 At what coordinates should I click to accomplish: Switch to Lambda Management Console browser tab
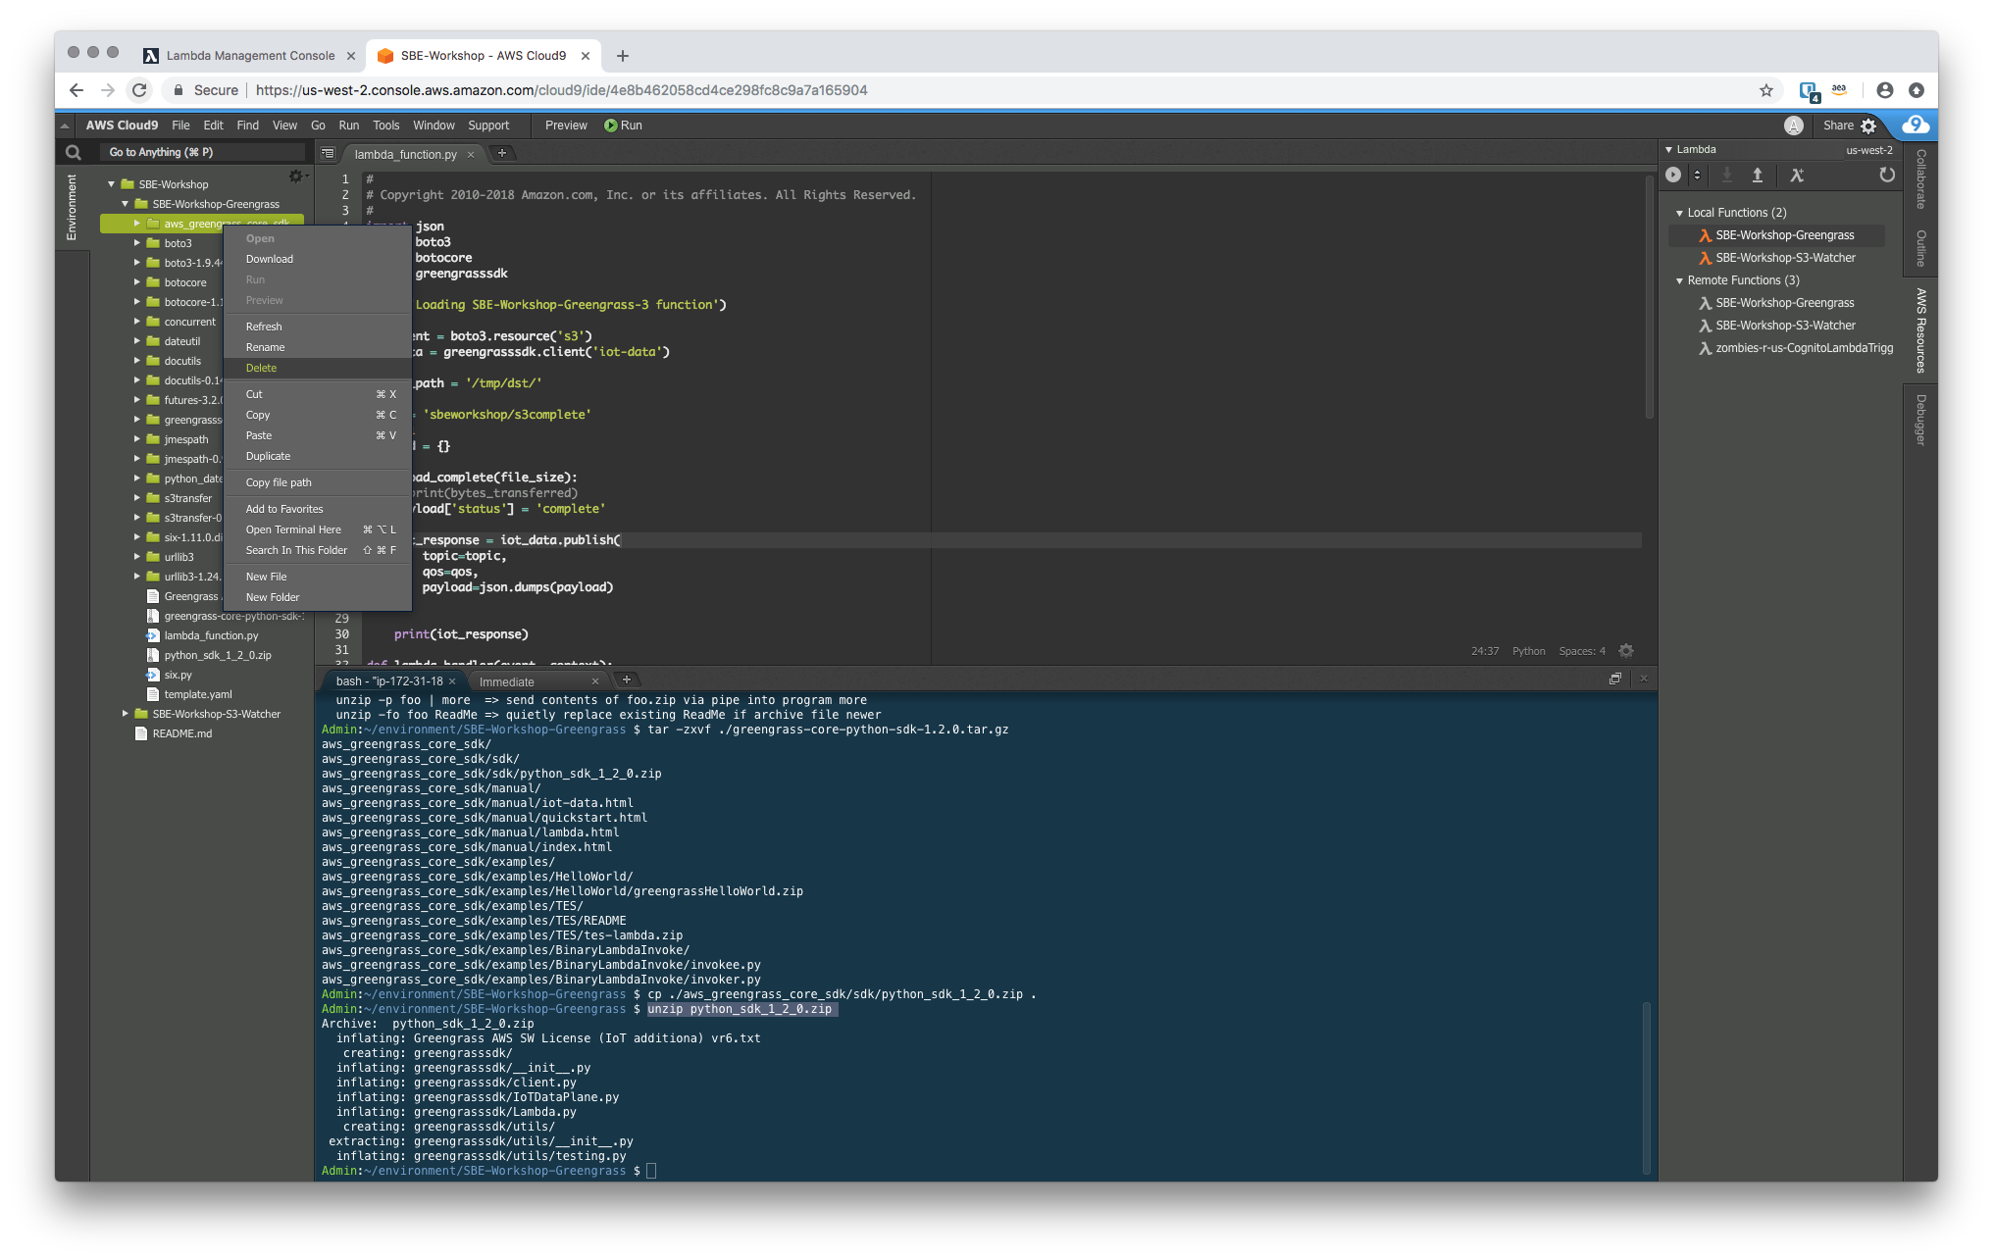click(x=249, y=56)
